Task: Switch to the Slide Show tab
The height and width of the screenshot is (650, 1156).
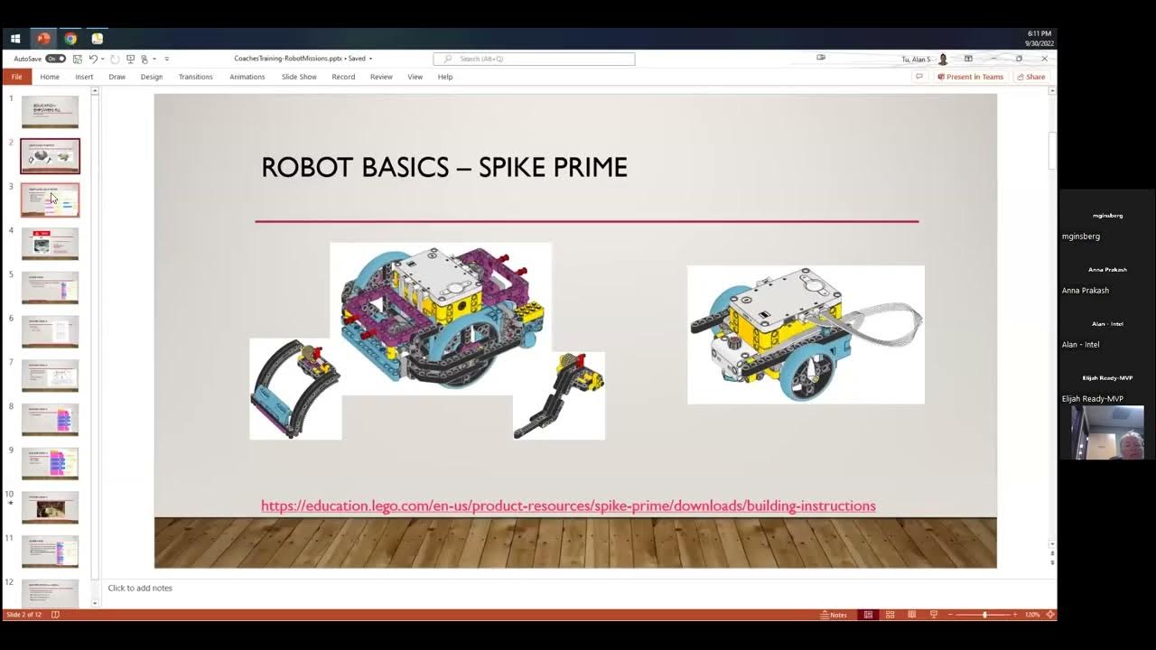Action: pos(299,77)
